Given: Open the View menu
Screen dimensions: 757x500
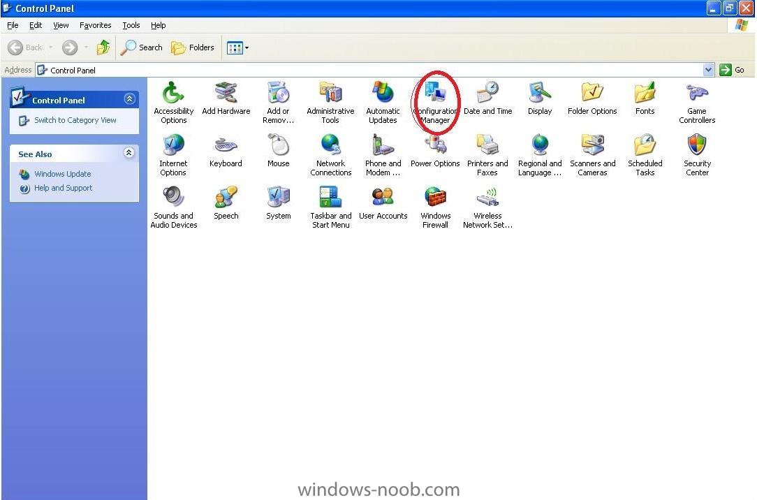Looking at the screenshot, I should pyautogui.click(x=61, y=25).
